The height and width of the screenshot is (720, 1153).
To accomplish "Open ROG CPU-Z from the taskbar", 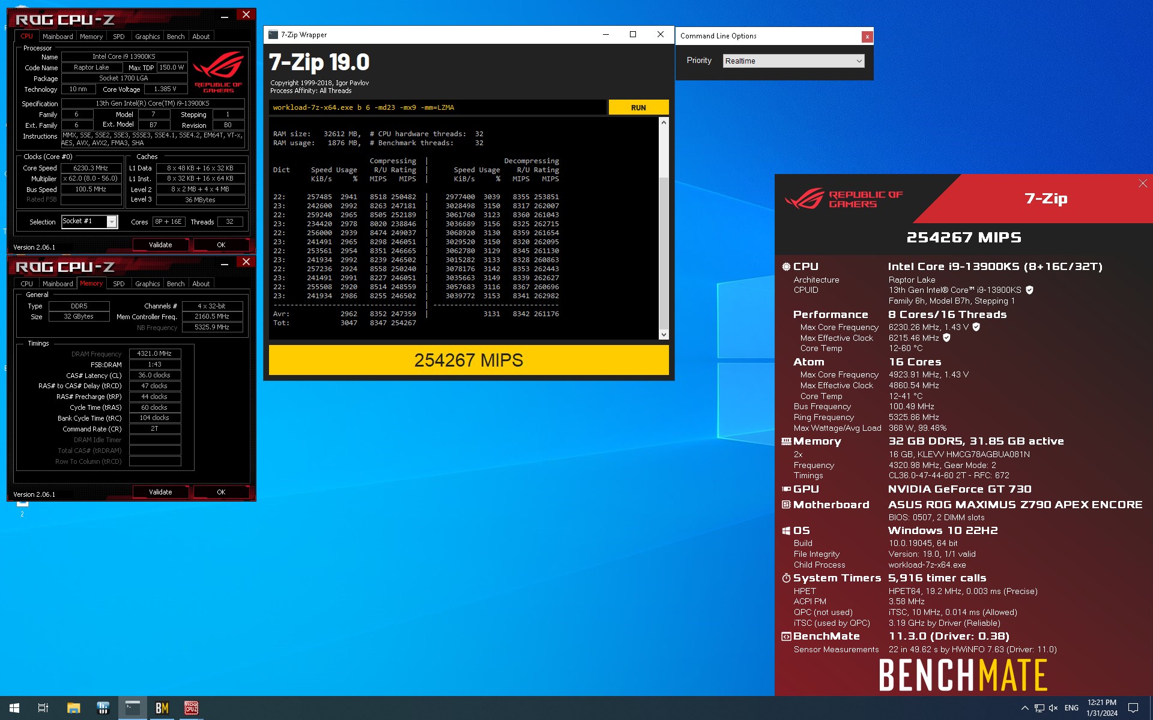I will [x=191, y=708].
